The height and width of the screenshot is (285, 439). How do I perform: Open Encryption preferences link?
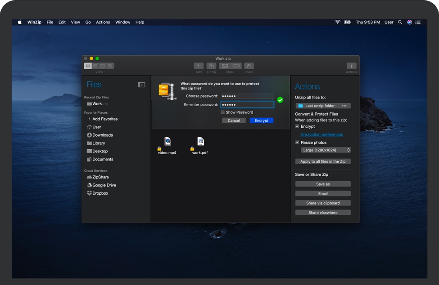321,134
